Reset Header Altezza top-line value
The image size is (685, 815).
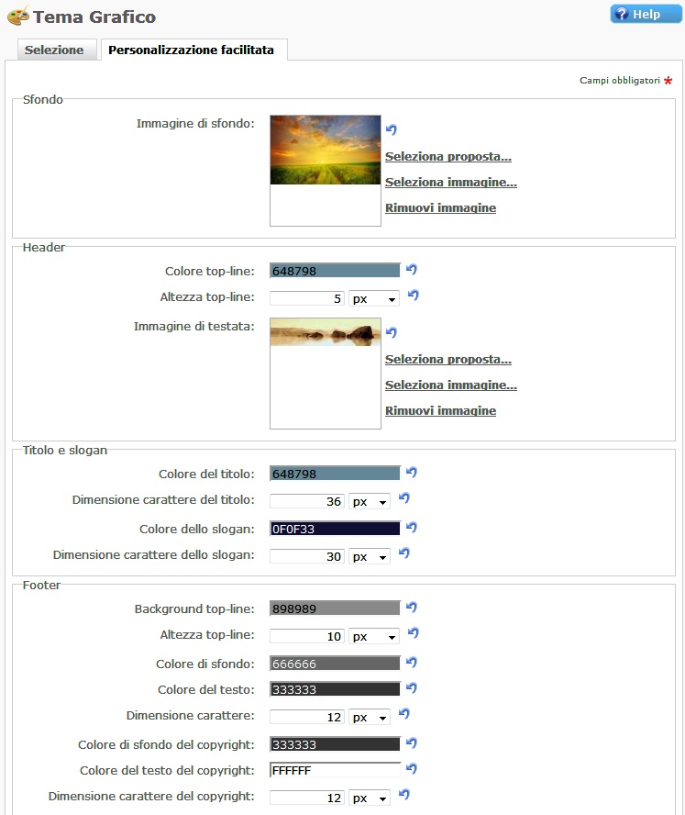point(413,296)
